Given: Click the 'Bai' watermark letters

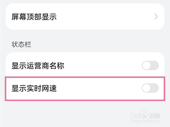Looking at the screenshot, I should (135, 115).
